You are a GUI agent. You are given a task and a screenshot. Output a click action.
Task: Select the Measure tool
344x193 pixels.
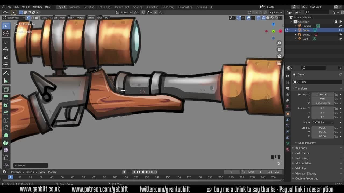(x=6, y=80)
